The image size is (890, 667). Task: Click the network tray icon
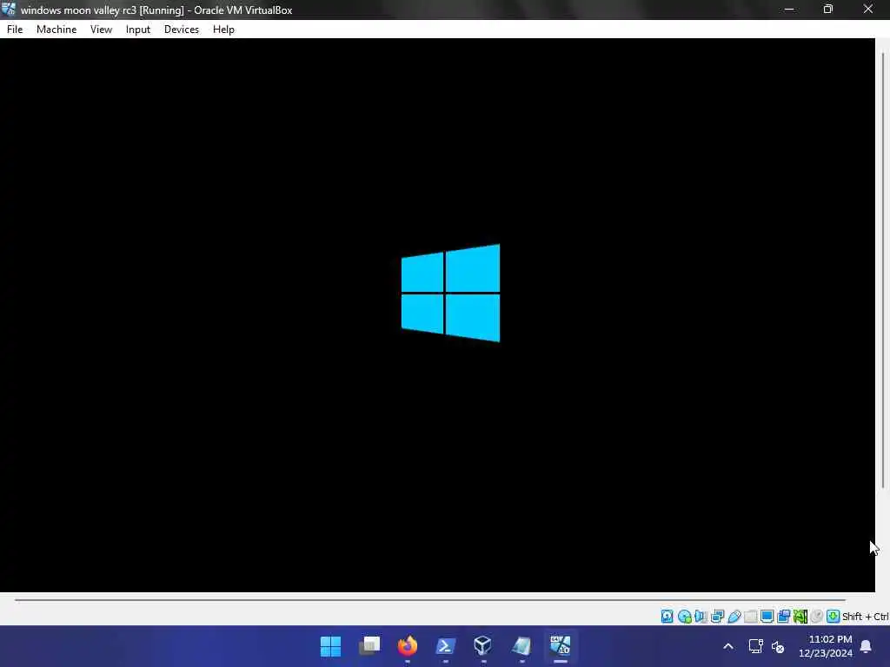(x=755, y=646)
